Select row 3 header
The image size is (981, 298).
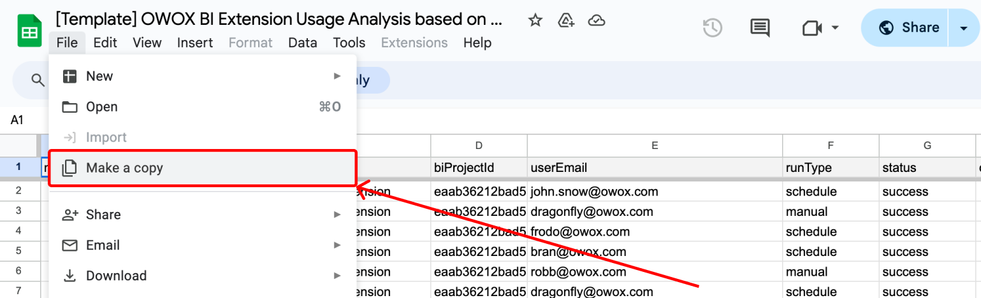(x=18, y=211)
